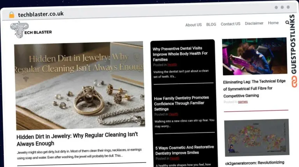Select the games category link
The width and height of the screenshot is (299, 167).
(x=243, y=102)
